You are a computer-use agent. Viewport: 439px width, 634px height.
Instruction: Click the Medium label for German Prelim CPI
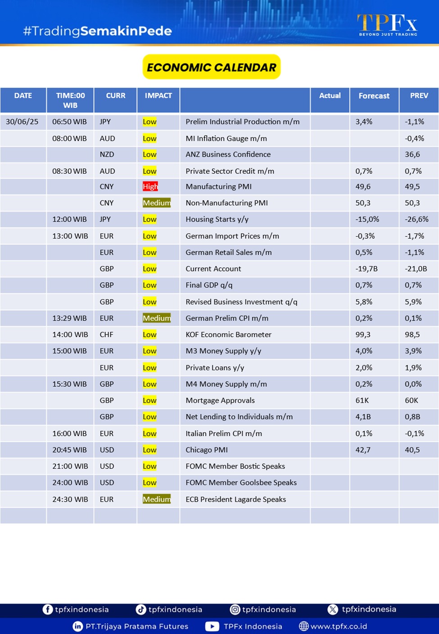click(157, 318)
